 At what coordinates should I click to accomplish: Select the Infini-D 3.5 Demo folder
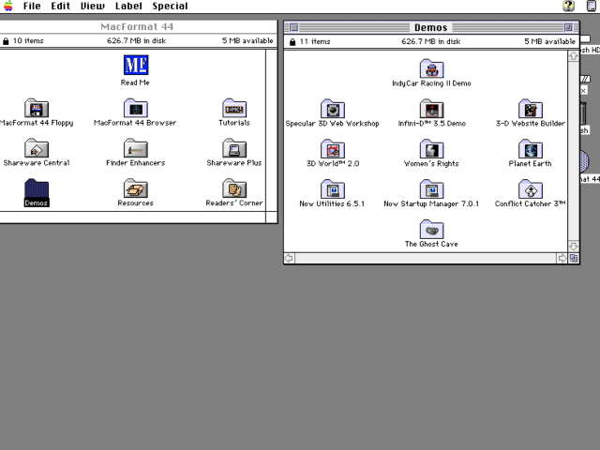point(431,109)
